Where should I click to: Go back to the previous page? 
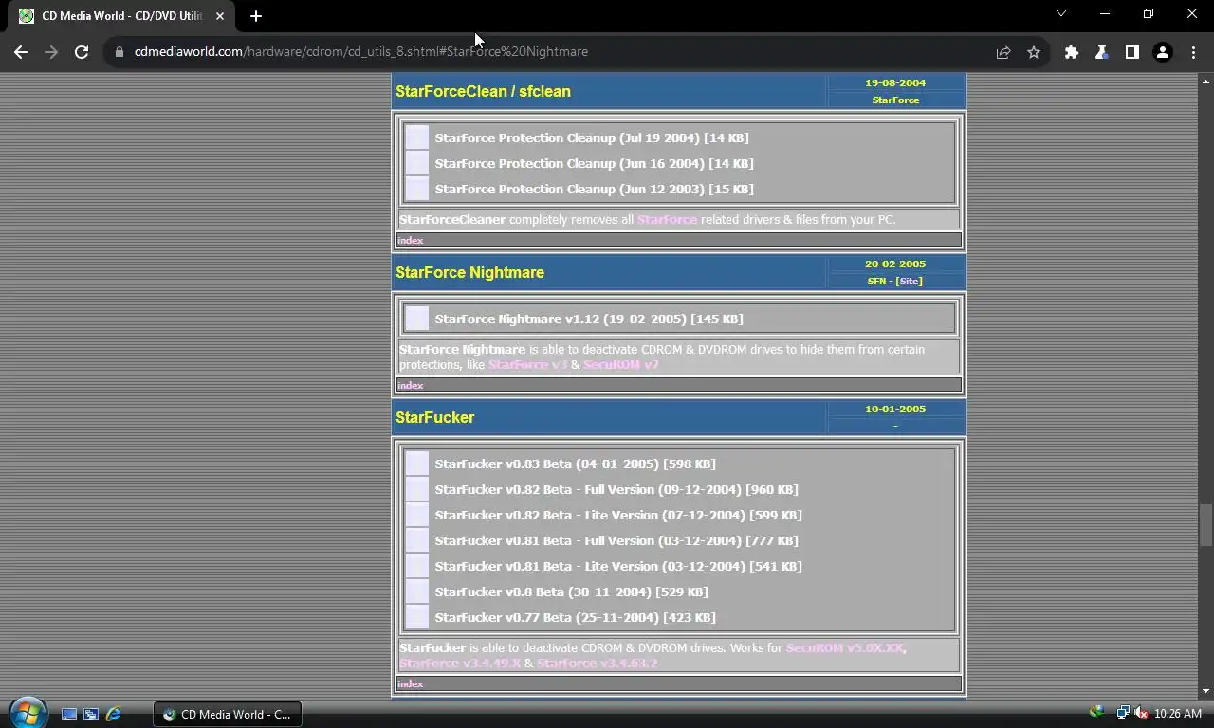click(x=21, y=52)
